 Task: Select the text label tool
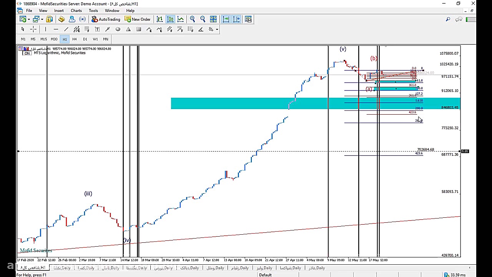pos(97,29)
